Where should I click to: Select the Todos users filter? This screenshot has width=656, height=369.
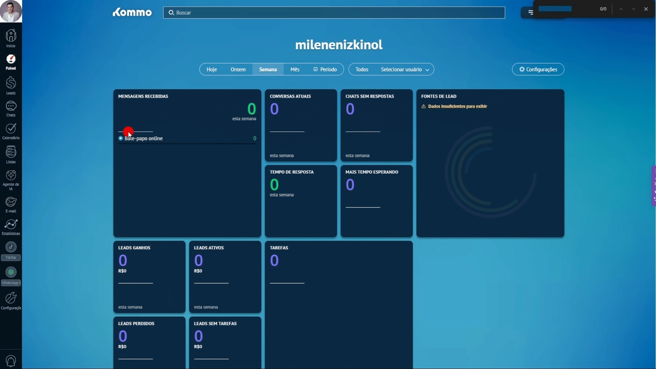pos(362,69)
